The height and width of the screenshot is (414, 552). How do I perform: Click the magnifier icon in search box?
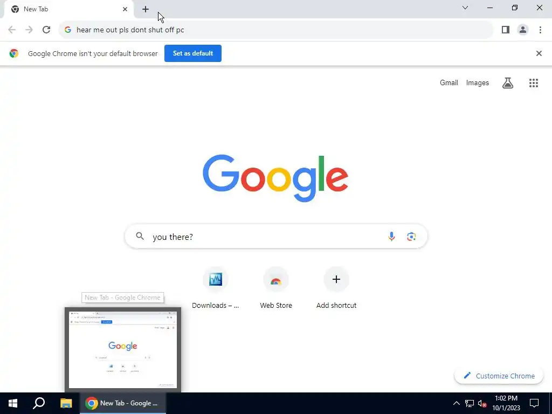coord(140,236)
